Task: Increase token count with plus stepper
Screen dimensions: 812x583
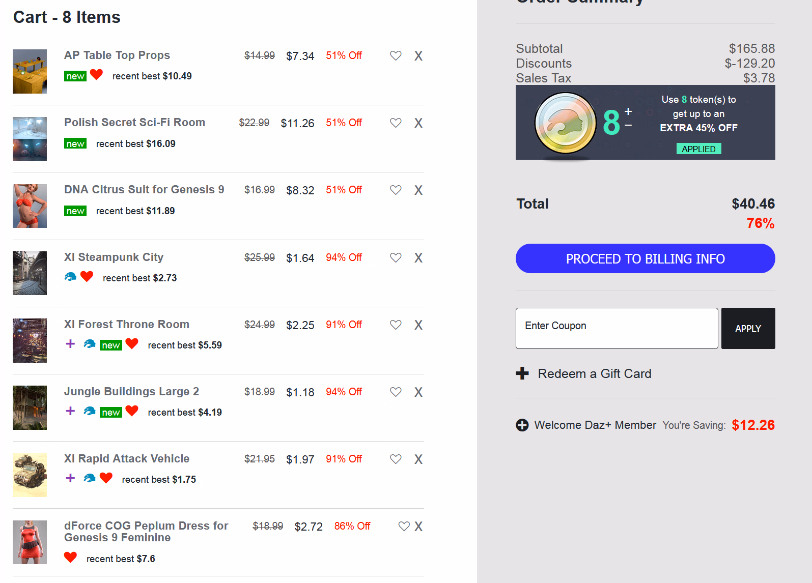Action: click(628, 111)
